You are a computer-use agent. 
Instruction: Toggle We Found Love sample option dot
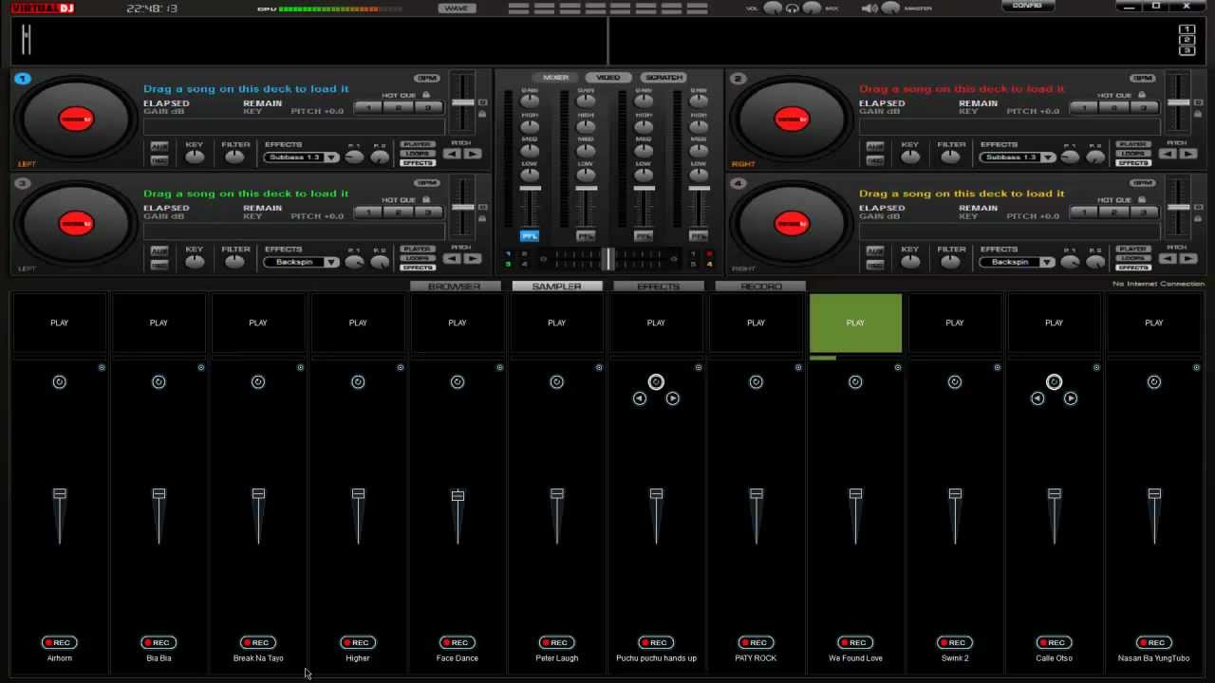coord(897,367)
